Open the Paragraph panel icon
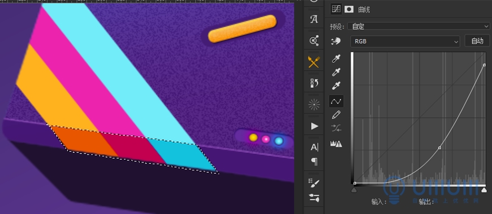Image resolution: width=492 pixels, height=214 pixels. coord(314,161)
